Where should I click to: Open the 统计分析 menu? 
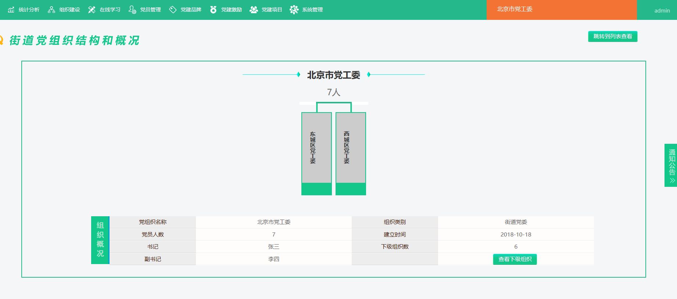point(29,10)
